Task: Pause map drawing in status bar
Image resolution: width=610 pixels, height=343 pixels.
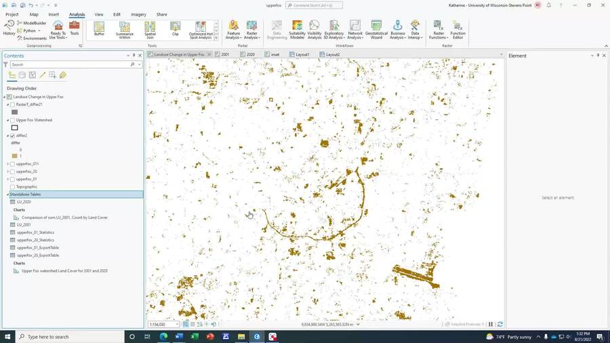Action: point(491,324)
